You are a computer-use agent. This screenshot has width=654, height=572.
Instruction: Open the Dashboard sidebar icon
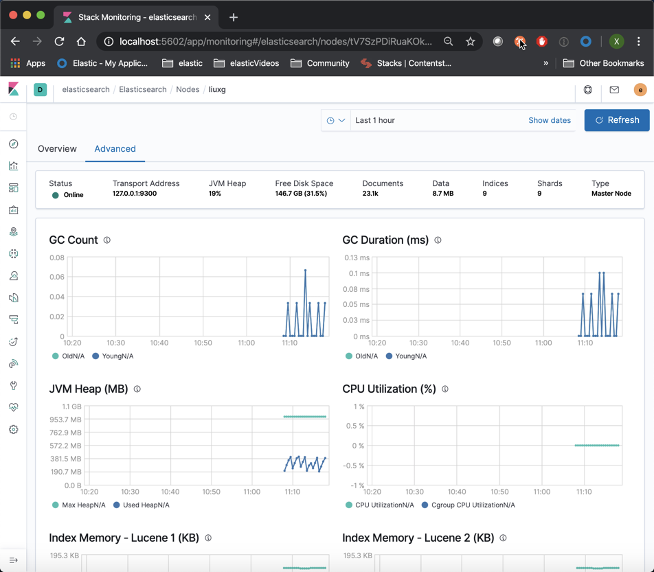[13, 188]
